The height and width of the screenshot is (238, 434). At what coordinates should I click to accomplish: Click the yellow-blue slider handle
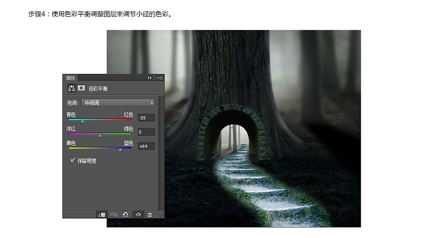tap(120, 150)
